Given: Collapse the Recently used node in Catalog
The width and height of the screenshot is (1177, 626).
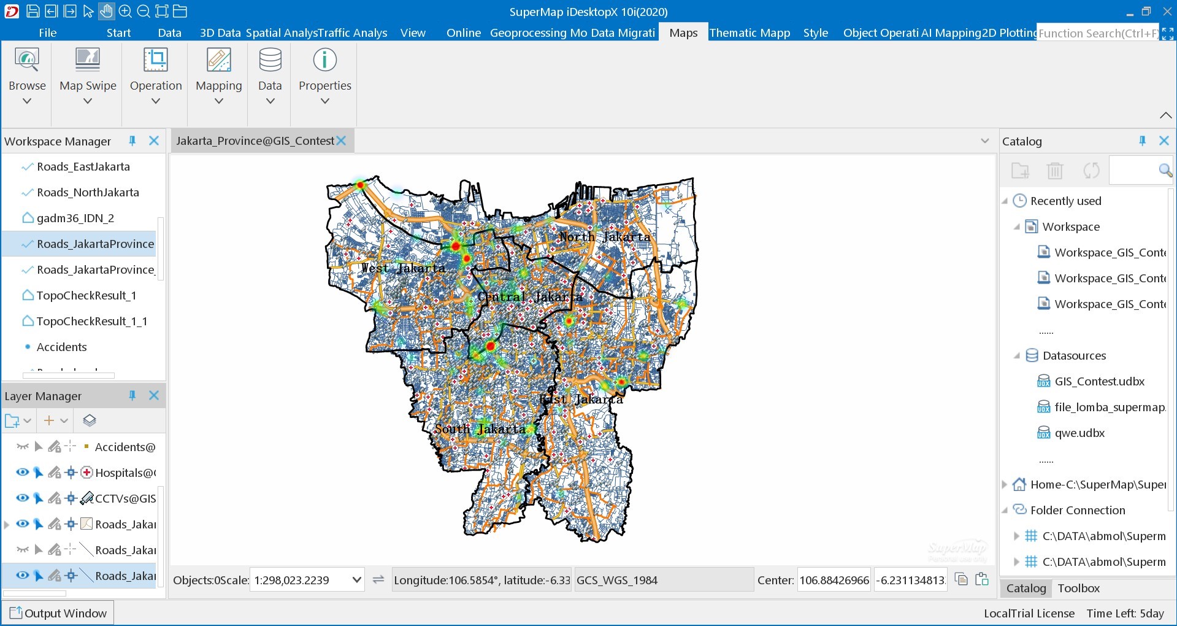Looking at the screenshot, I should coord(1005,201).
